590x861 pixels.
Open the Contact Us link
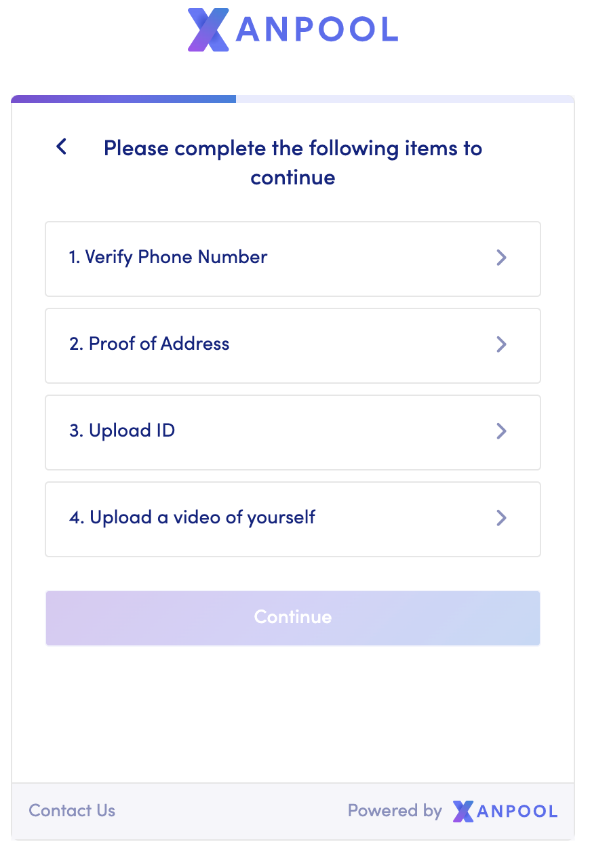(72, 811)
